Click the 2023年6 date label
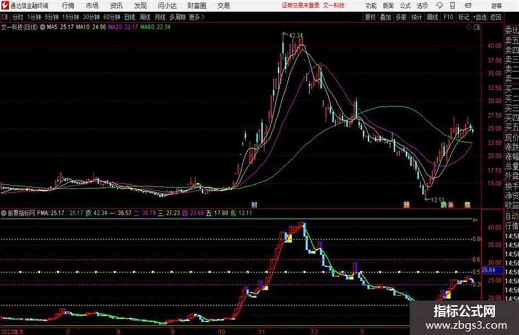The height and width of the screenshot is (335, 519). pos(12,332)
